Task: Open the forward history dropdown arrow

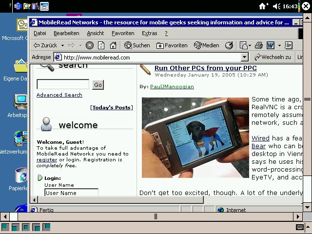Action: [x=80, y=45]
